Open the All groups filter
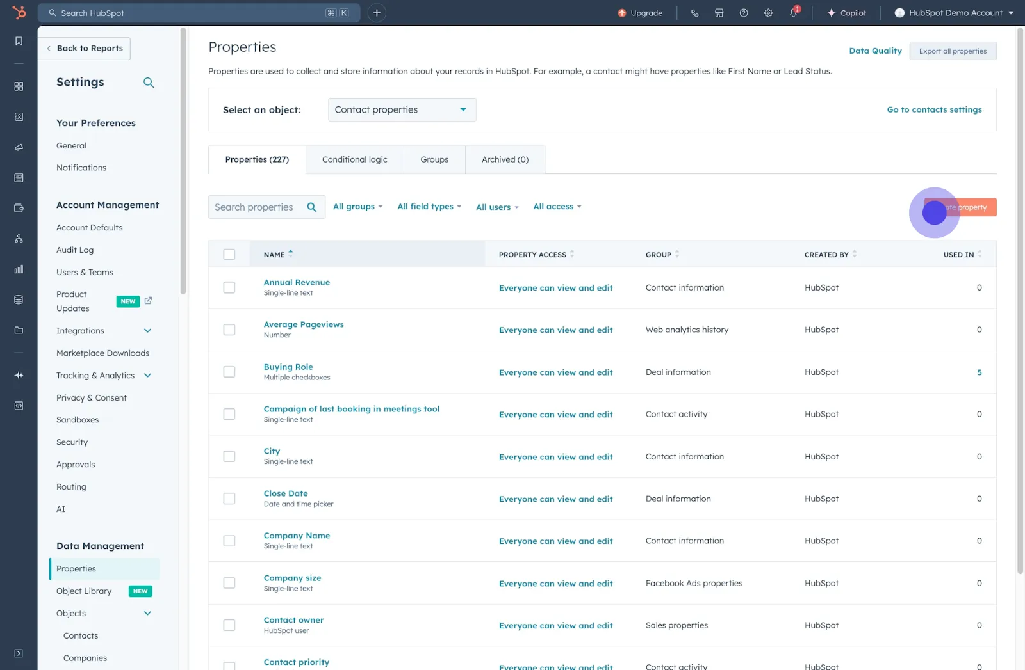Viewport: 1025px width, 670px height. (357, 206)
